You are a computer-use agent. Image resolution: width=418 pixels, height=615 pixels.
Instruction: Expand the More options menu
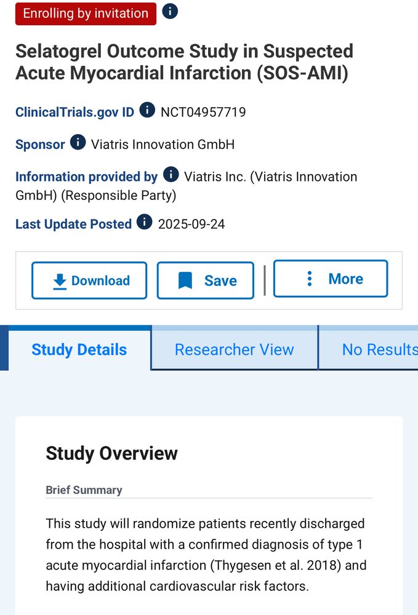coord(331,279)
